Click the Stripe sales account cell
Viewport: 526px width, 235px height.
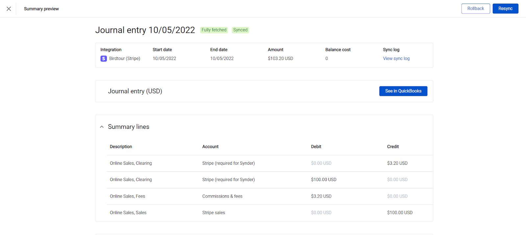pos(214,213)
